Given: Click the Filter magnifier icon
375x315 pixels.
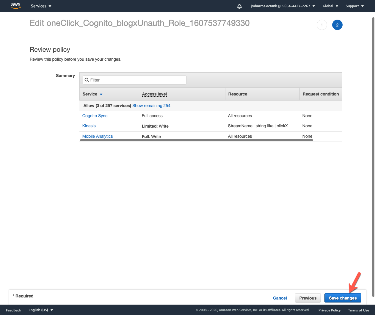Looking at the screenshot, I should click(x=87, y=80).
